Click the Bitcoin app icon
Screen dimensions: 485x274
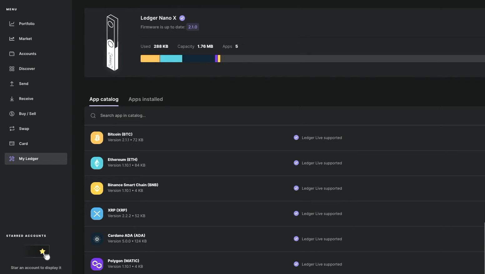[x=97, y=138]
